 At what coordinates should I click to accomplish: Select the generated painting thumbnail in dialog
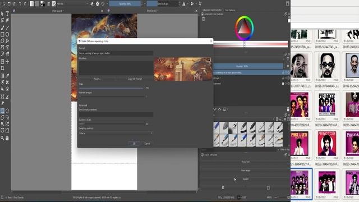coord(183,69)
